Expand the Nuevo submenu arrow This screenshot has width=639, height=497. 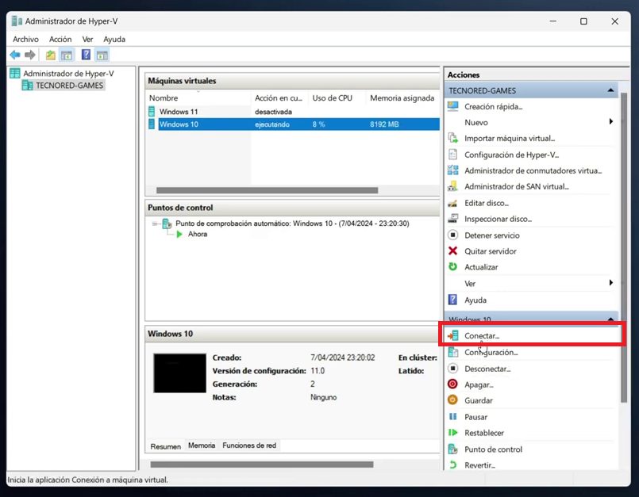point(611,122)
